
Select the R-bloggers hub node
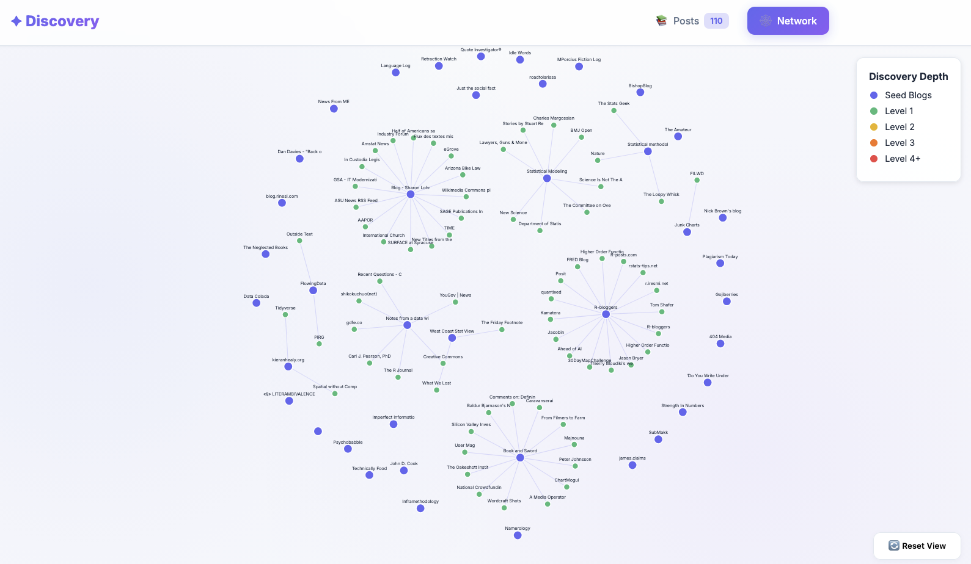606,314
